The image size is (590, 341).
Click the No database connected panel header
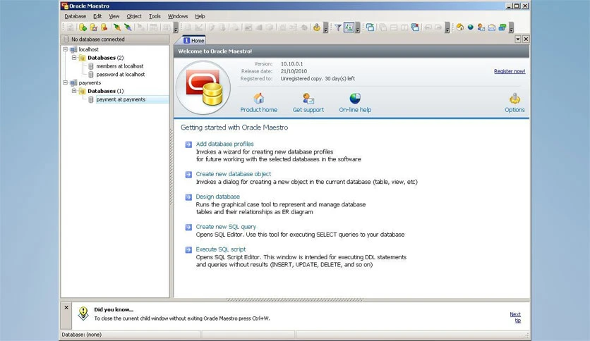click(115, 39)
